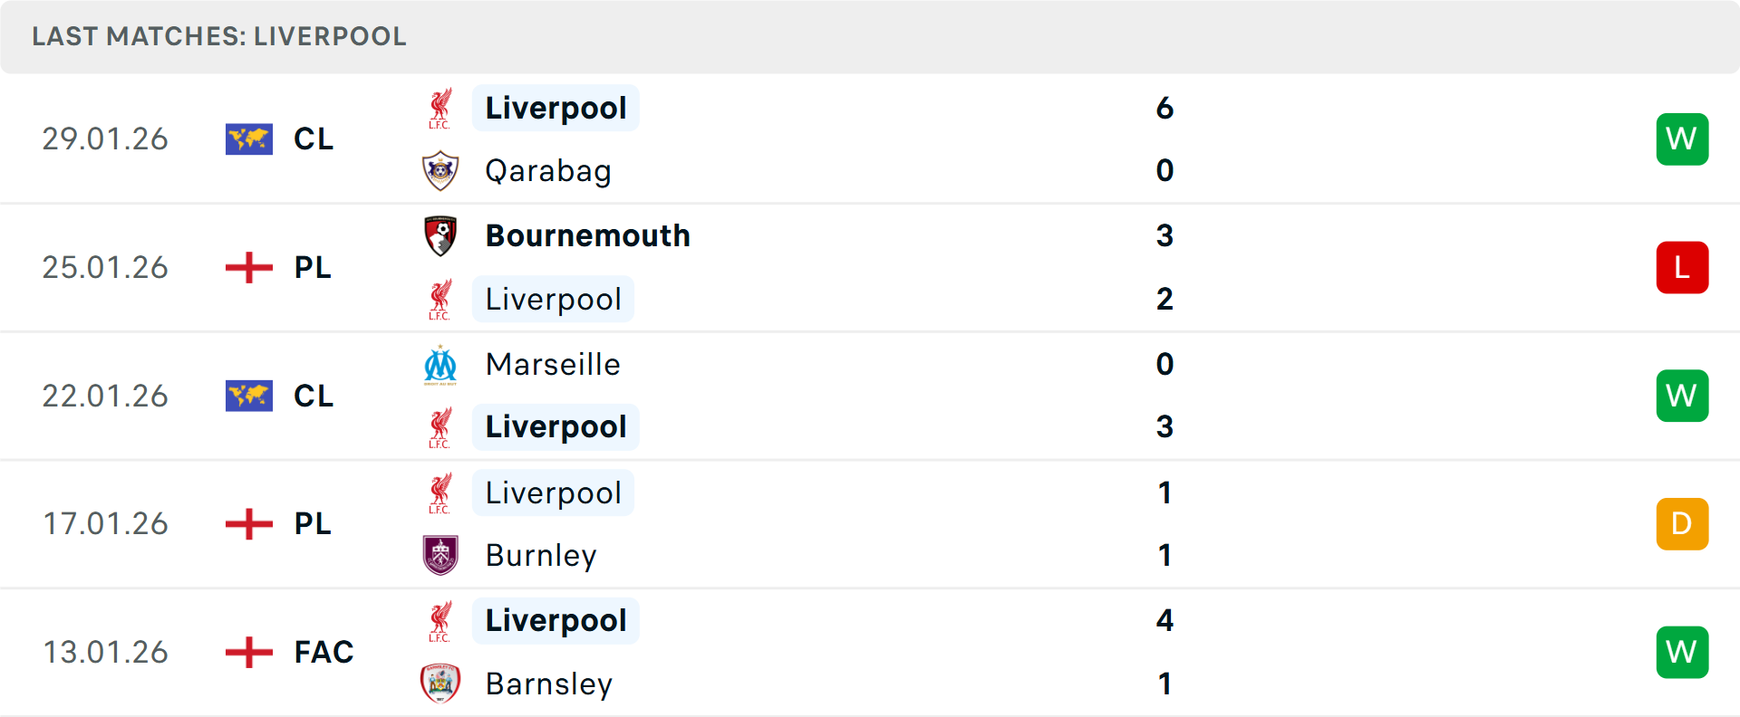Select the Barnsley team badge
Screen dimensions: 1740x717
coord(441,684)
